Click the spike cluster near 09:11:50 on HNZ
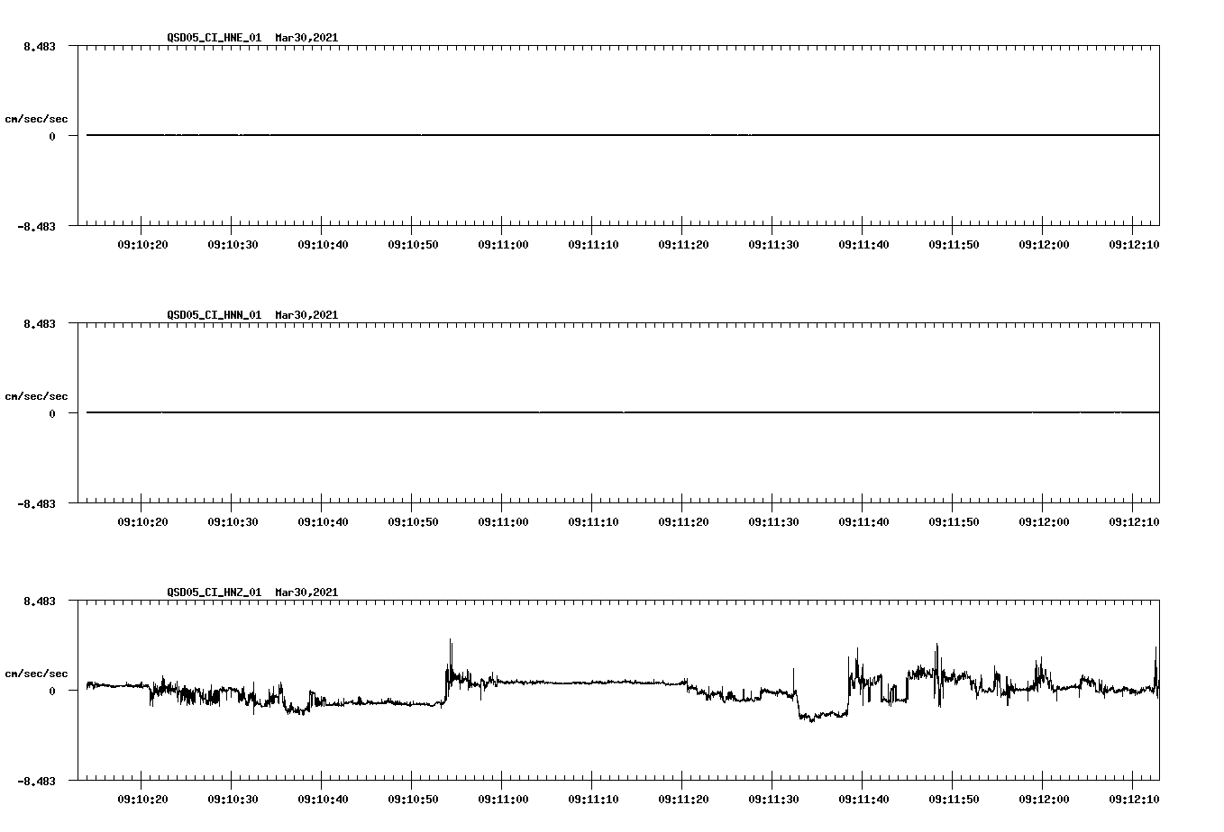The height and width of the screenshot is (832, 1224). [935, 648]
